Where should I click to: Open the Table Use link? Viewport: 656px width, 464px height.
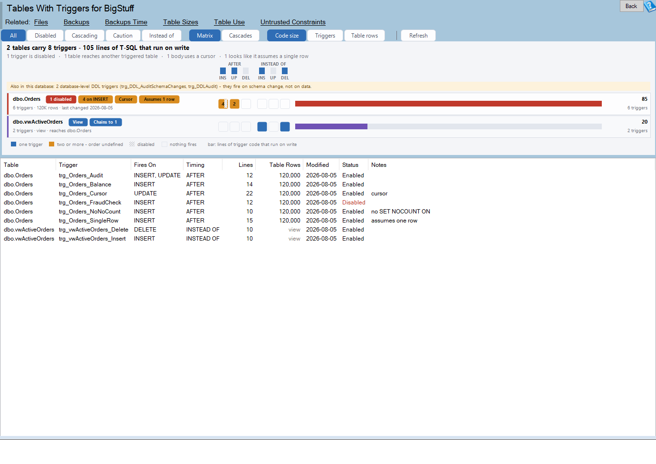pyautogui.click(x=229, y=22)
